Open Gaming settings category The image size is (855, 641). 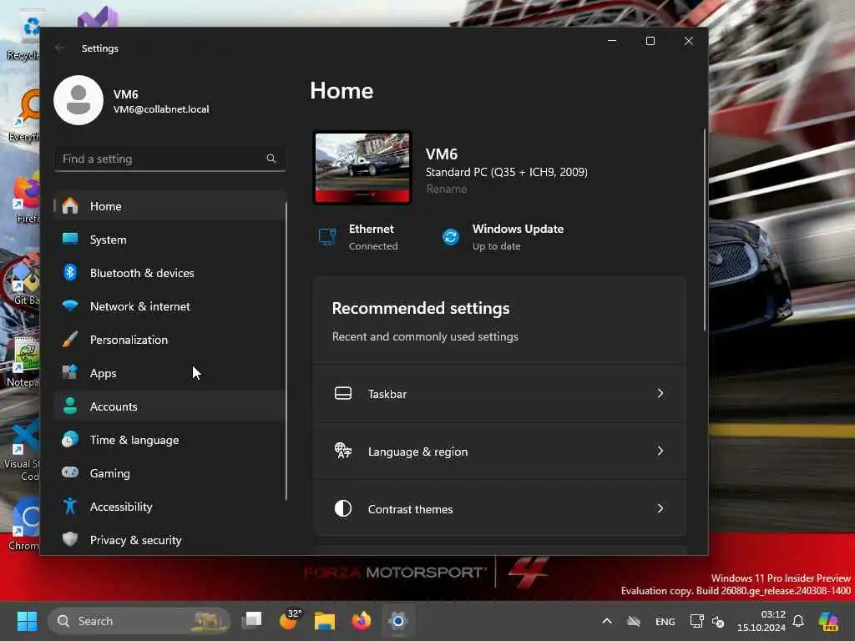click(x=170, y=473)
